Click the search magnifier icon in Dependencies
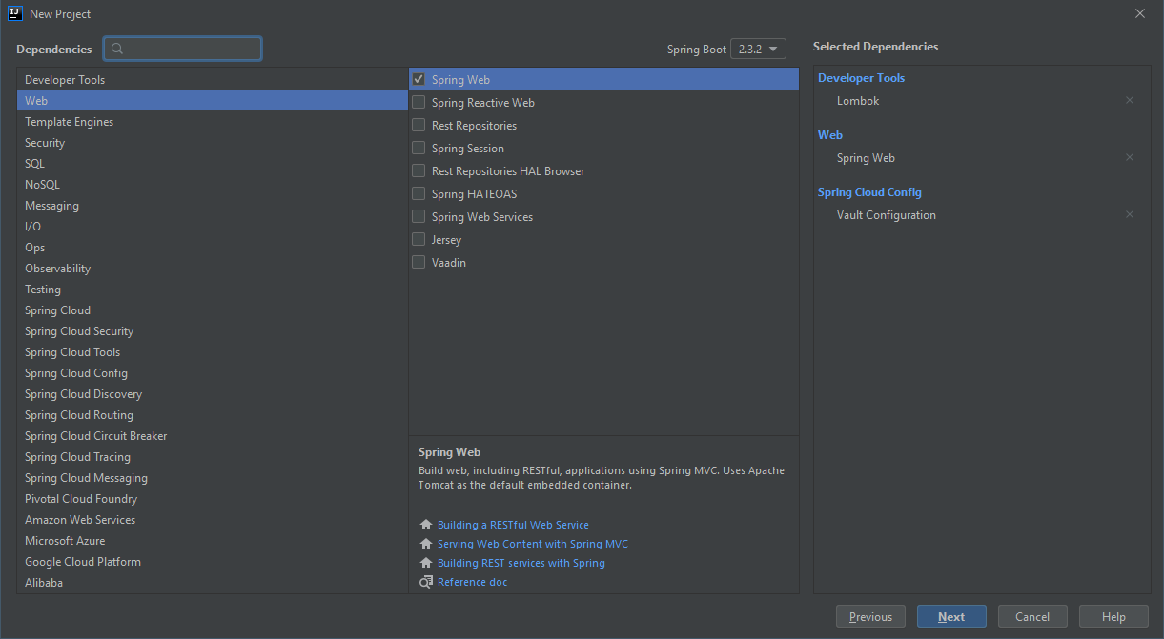Image resolution: width=1164 pixels, height=639 pixels. click(118, 49)
